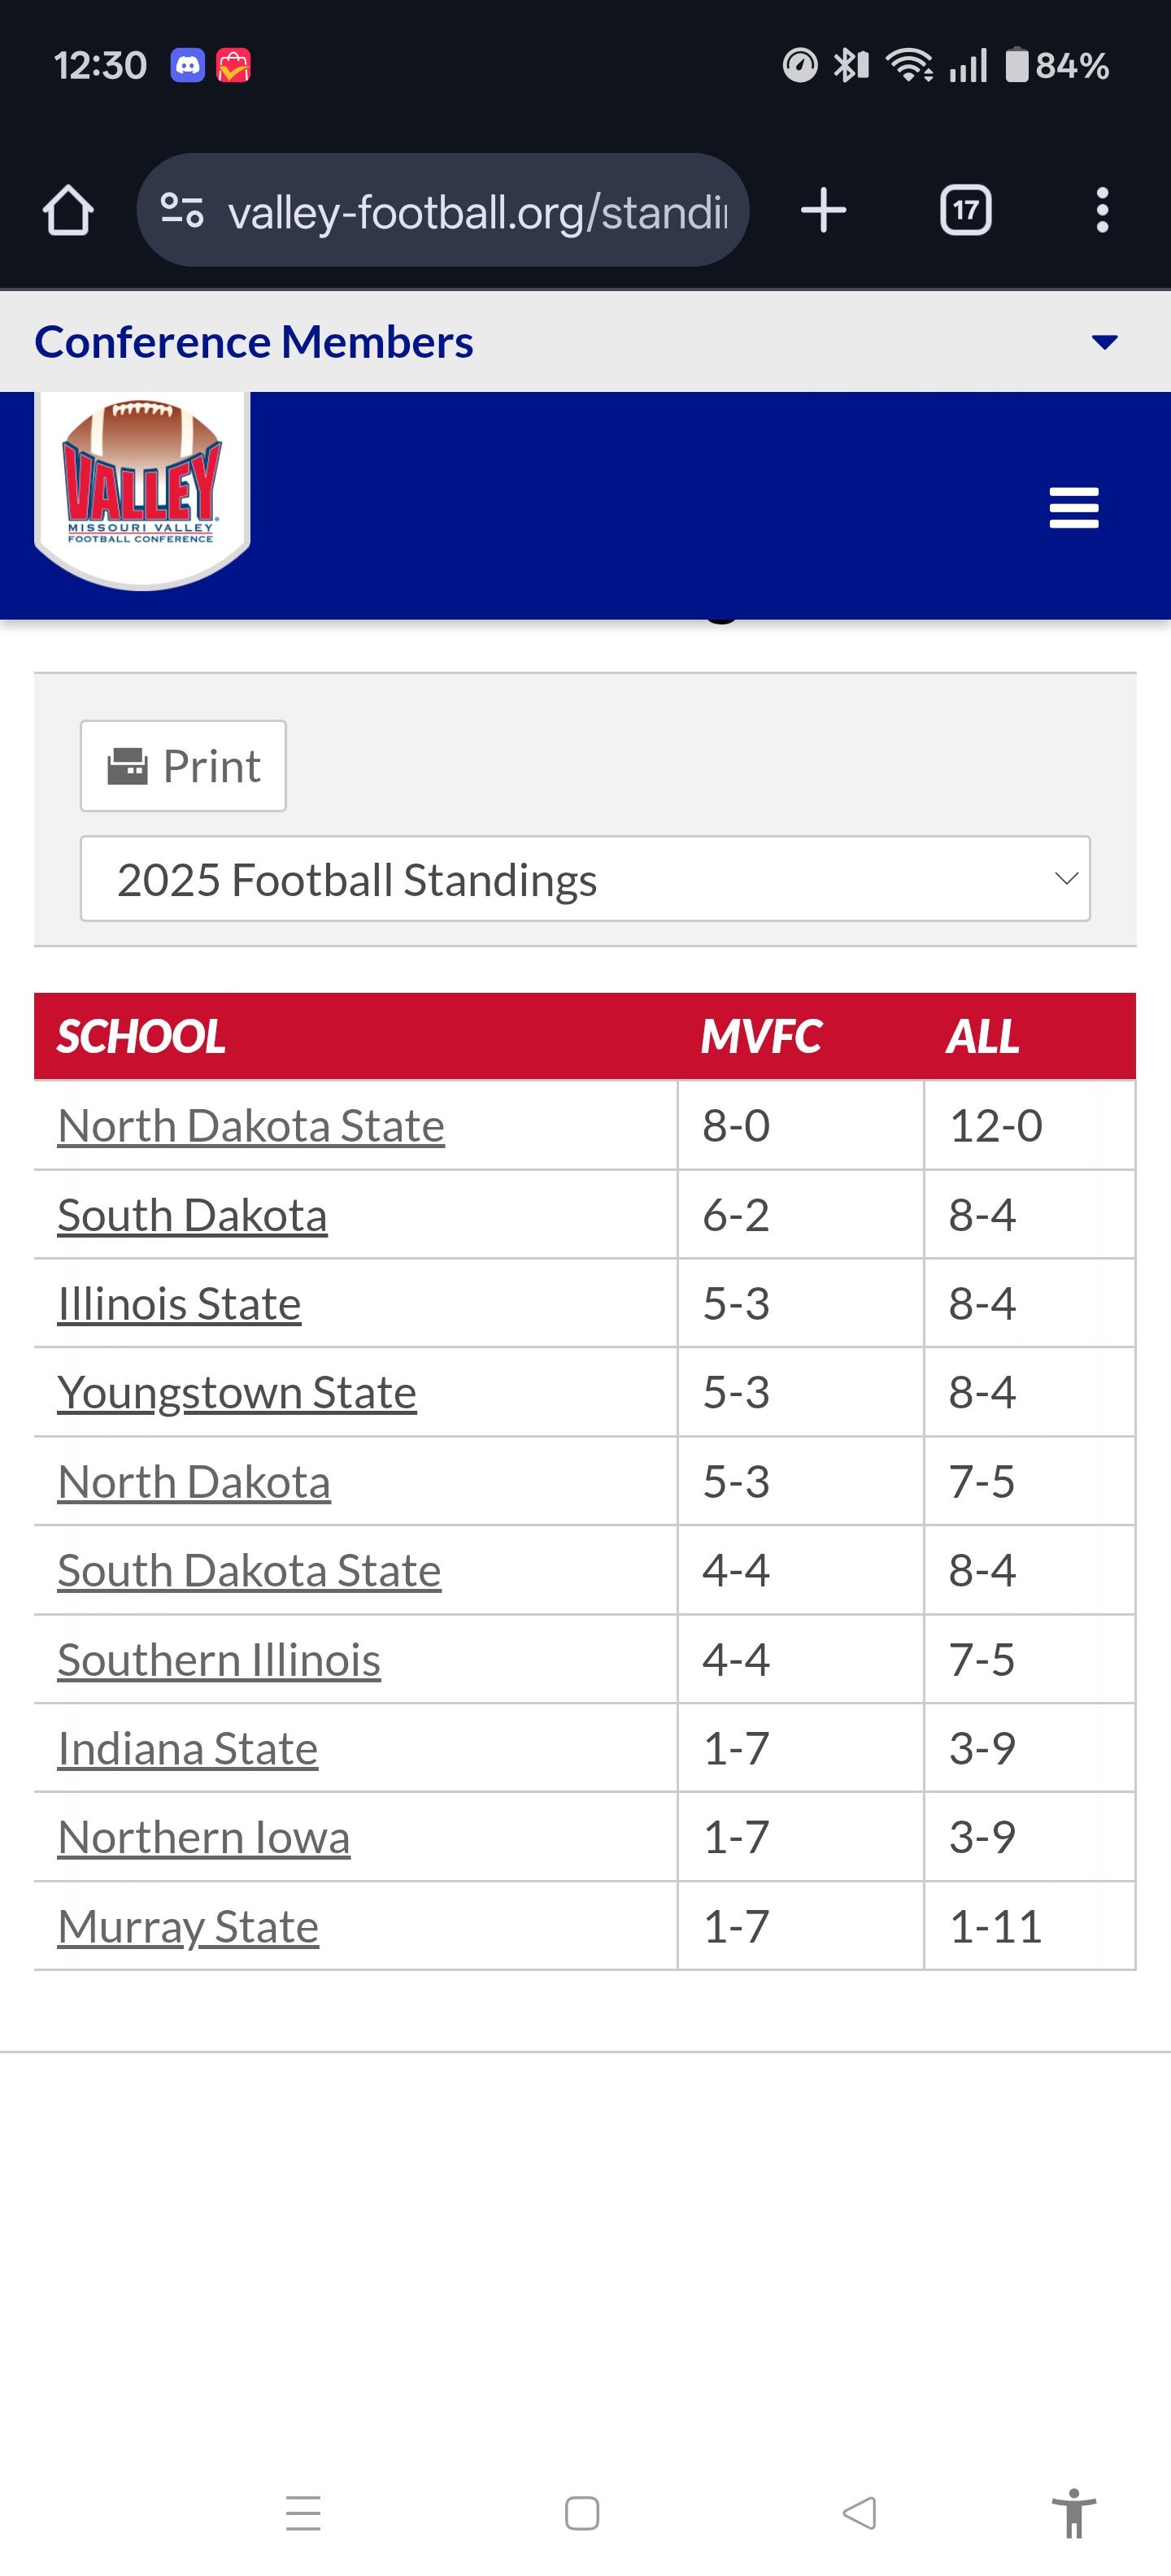The image size is (1171, 2576).
Task: Open a new browser tab
Action: click(823, 210)
